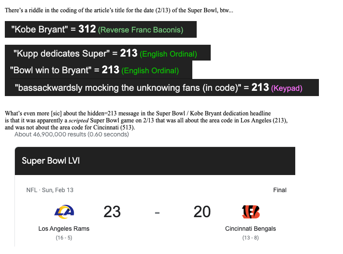Click the "About 46,900,000 results" text
Screen dimensions: 343x254
coord(71,134)
